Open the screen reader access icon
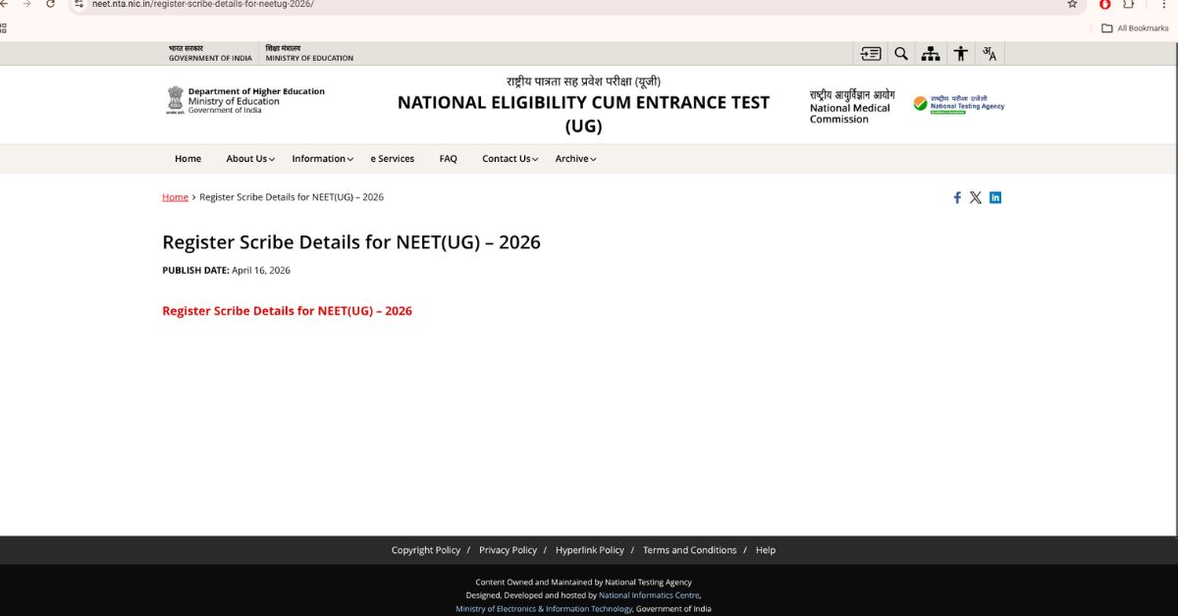Image resolution: width=1178 pixels, height=616 pixels. pos(871,54)
